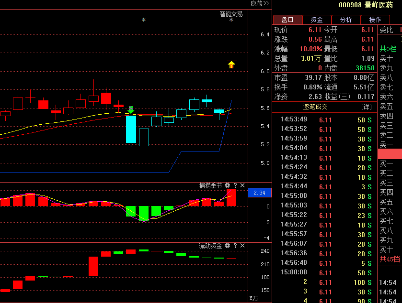Image resolution: width=402 pixels, height=303 pixels.
Task: Click the 2.34 indicator value box
Action: click(259, 193)
